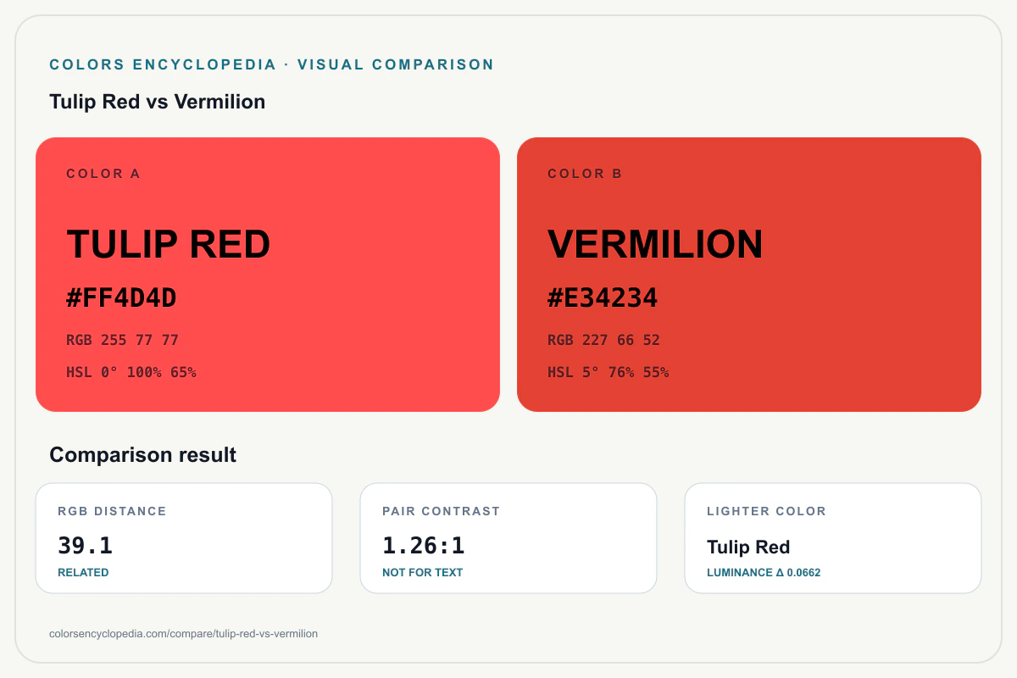Click the Luminance Δ 0.0662 label

tap(764, 573)
